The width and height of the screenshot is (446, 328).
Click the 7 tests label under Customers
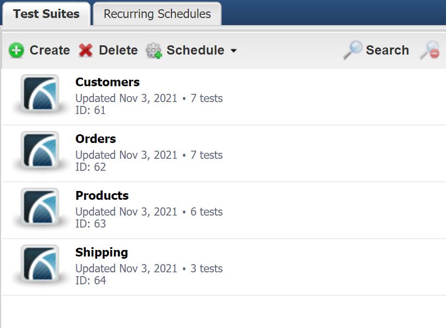(x=207, y=99)
